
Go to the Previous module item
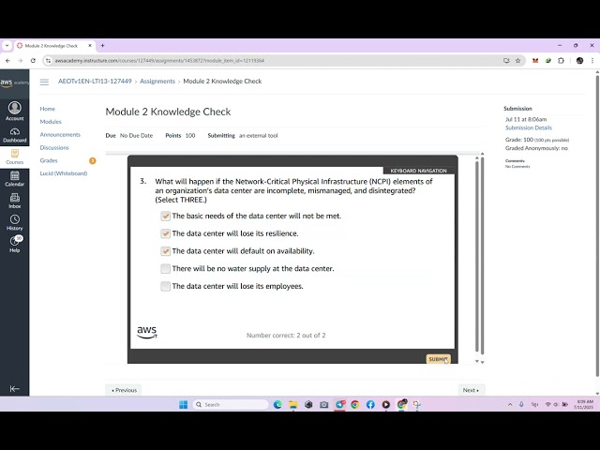tap(124, 390)
